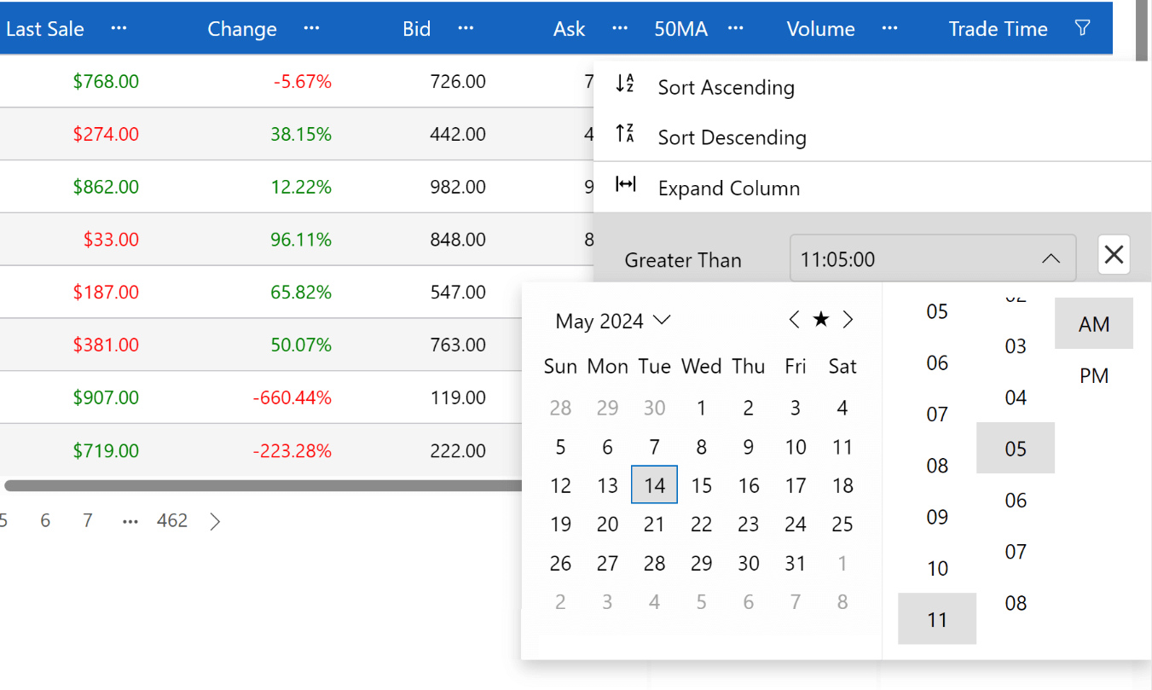The image size is (1152, 690).
Task: Select May 10 in the calendar
Action: [795, 447]
